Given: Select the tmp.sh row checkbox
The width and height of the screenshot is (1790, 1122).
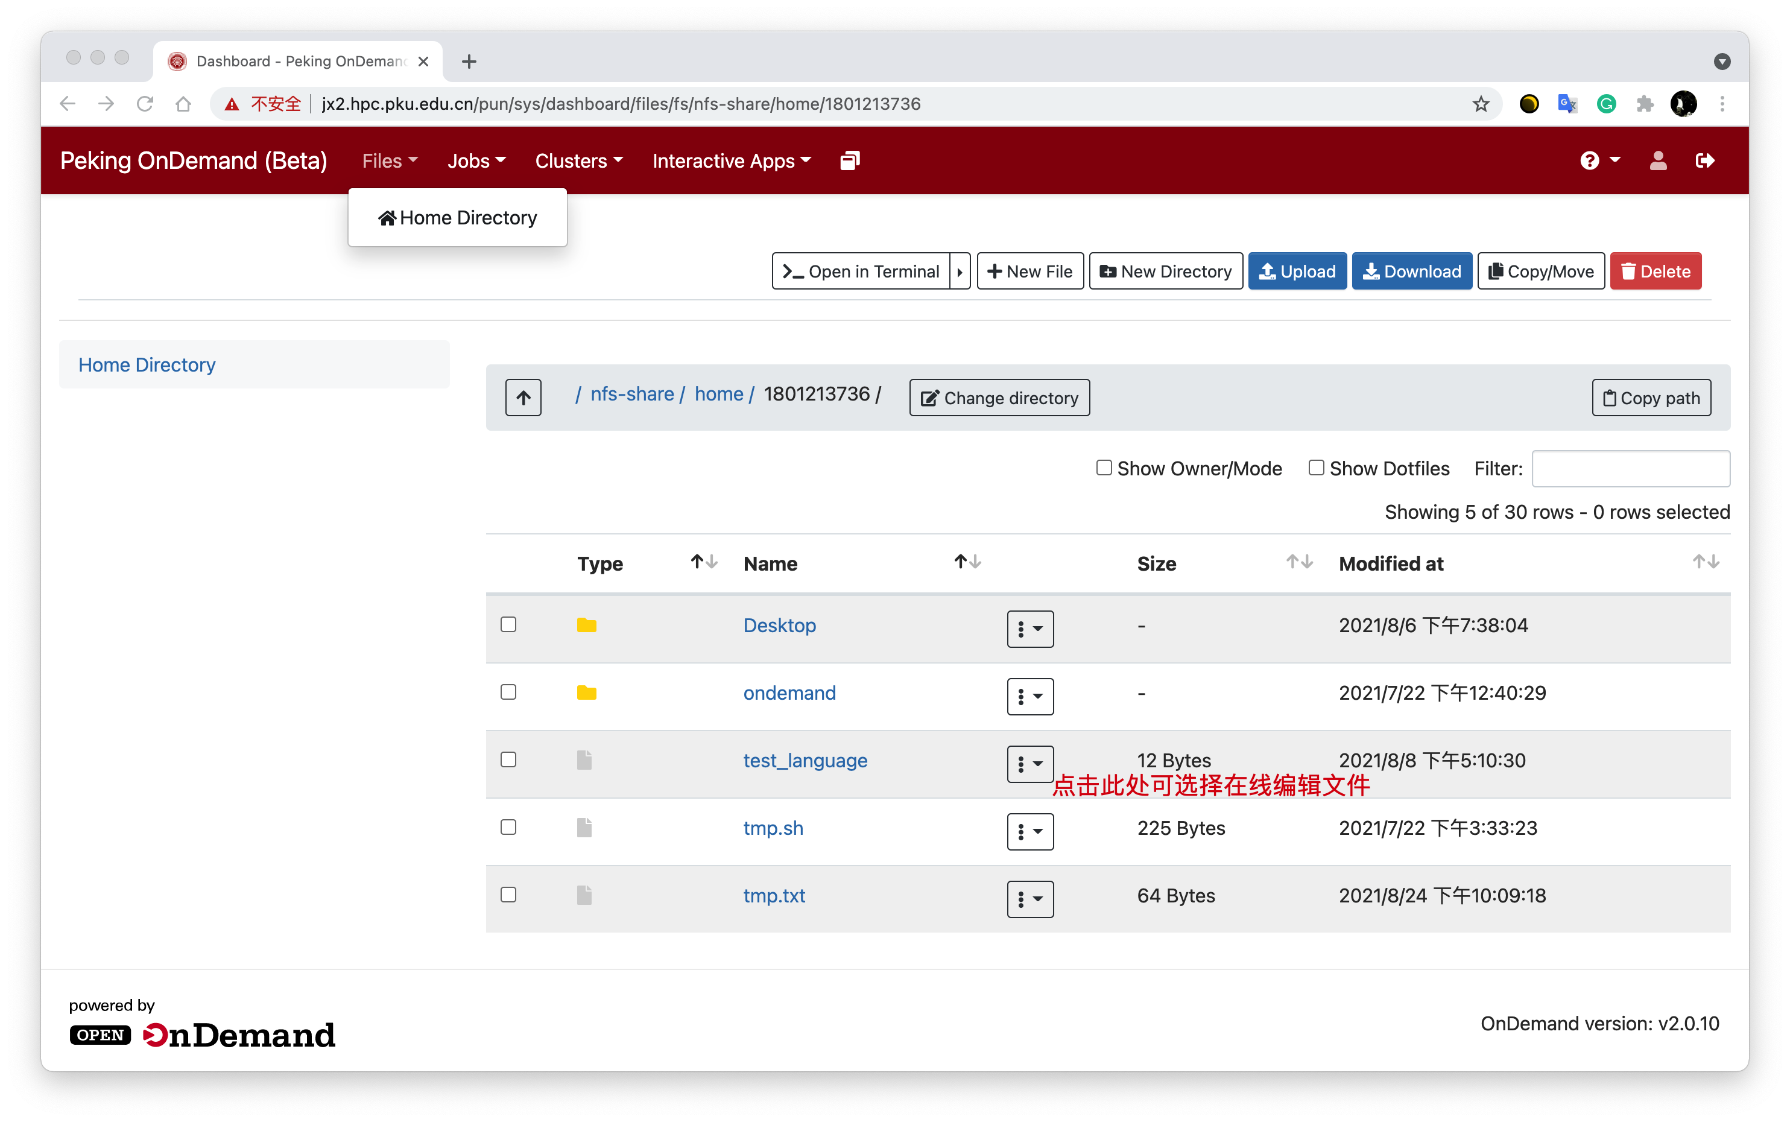Looking at the screenshot, I should [x=508, y=826].
